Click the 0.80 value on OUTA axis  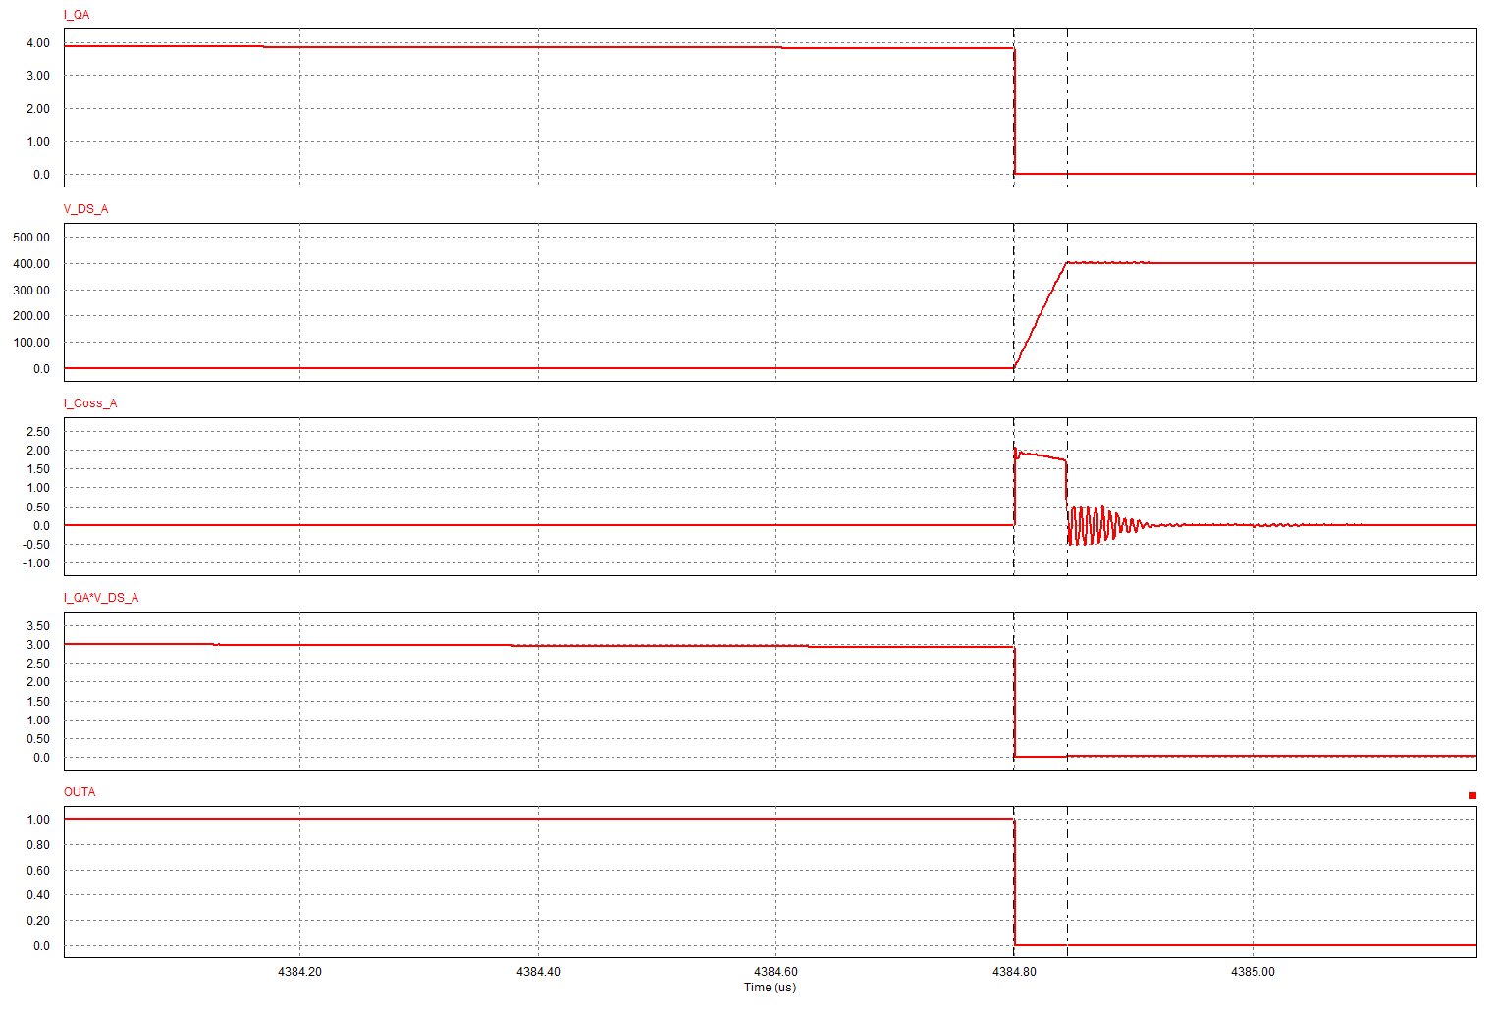pyautogui.click(x=38, y=845)
